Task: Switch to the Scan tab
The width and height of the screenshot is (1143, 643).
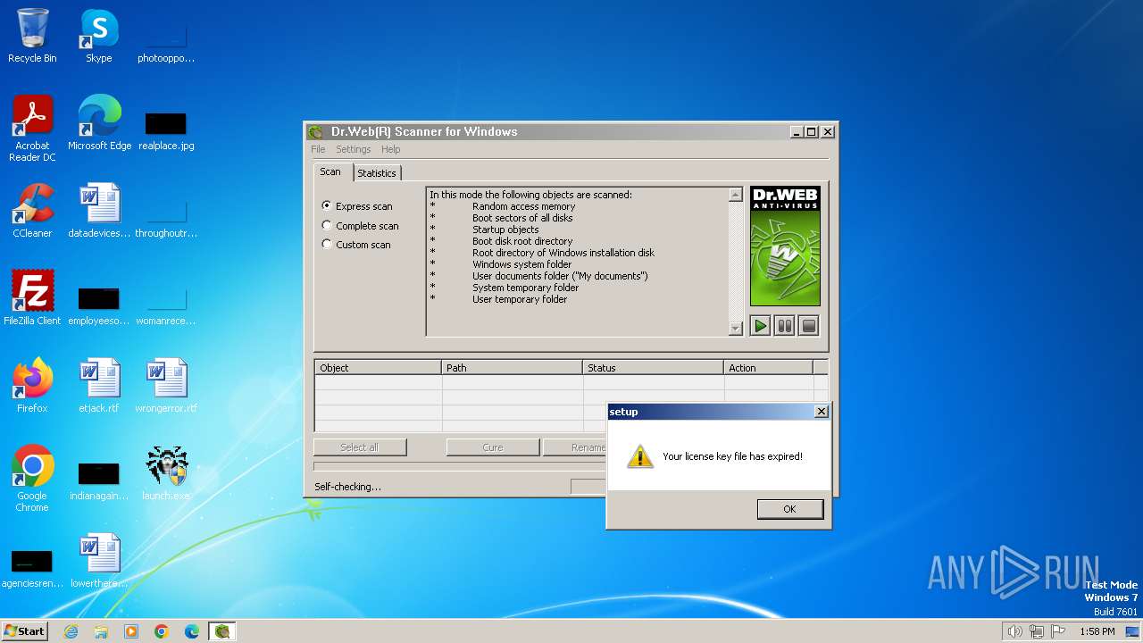Action: click(330, 172)
